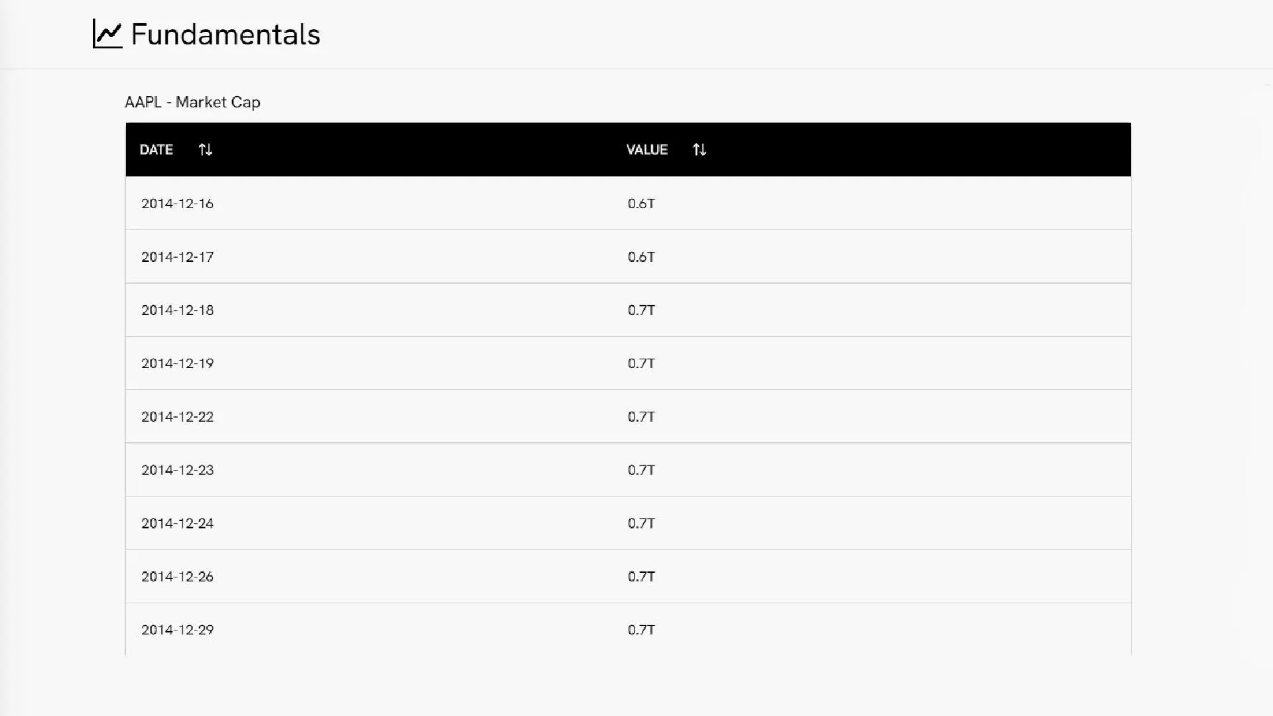Select the 0.7T value for 2014-12-29
This screenshot has width=1273, height=716.
click(641, 630)
